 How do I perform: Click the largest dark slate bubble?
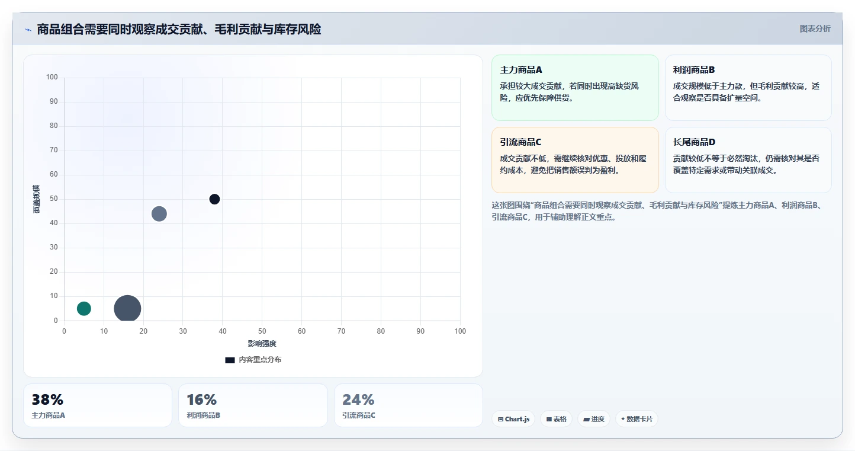pos(127,308)
